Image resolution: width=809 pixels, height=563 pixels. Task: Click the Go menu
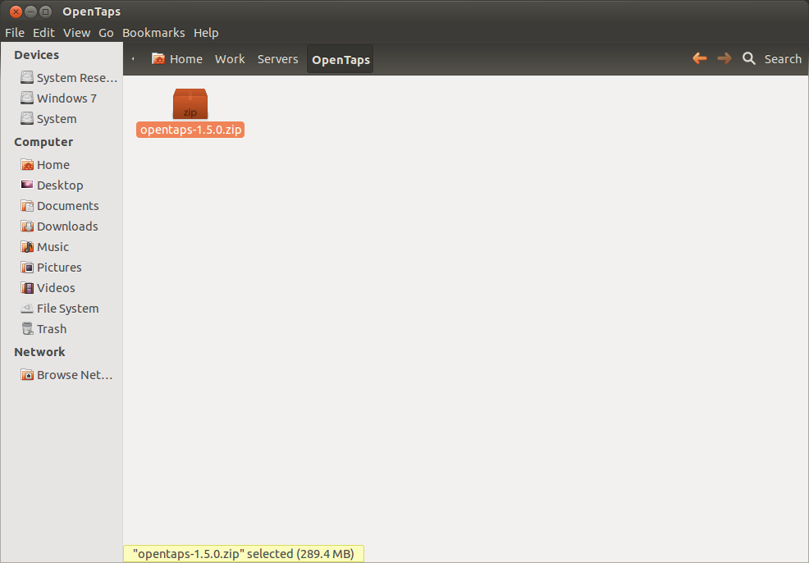pyautogui.click(x=105, y=32)
